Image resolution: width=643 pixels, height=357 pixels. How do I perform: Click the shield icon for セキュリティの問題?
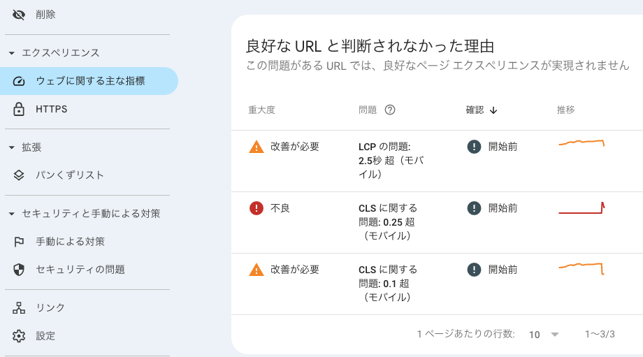point(19,270)
